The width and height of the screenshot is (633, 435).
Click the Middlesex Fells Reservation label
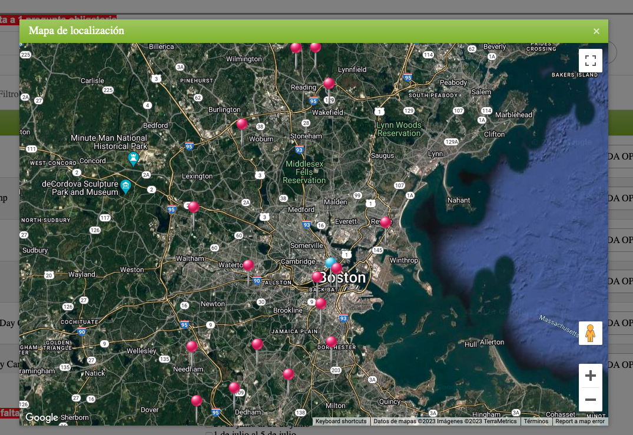(304, 172)
